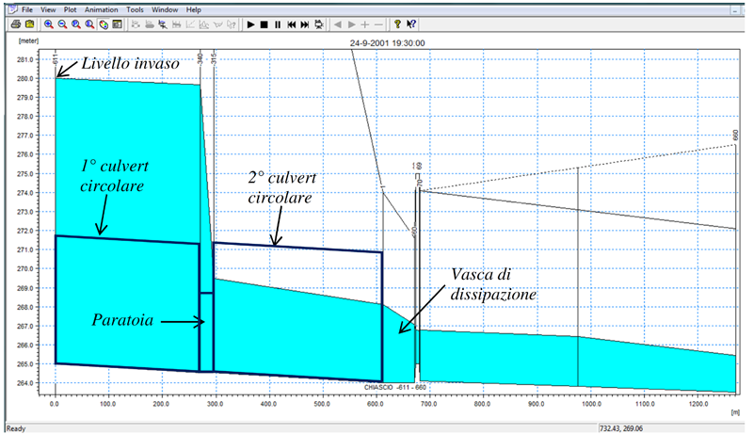Viewport: 753px width, 434px height.
Task: Click the 1200.0 value on the horizontal axis
Action: (698, 404)
